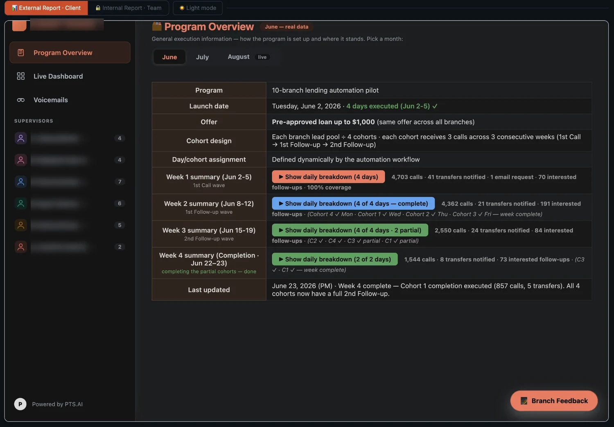Click the "Week 4 summary (Completion" label
Viewport: 614px width, 427px height.
[209, 259]
